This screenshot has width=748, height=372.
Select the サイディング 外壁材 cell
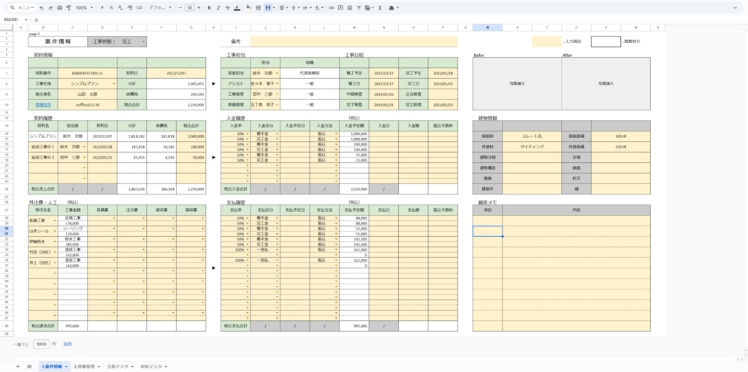click(x=532, y=147)
